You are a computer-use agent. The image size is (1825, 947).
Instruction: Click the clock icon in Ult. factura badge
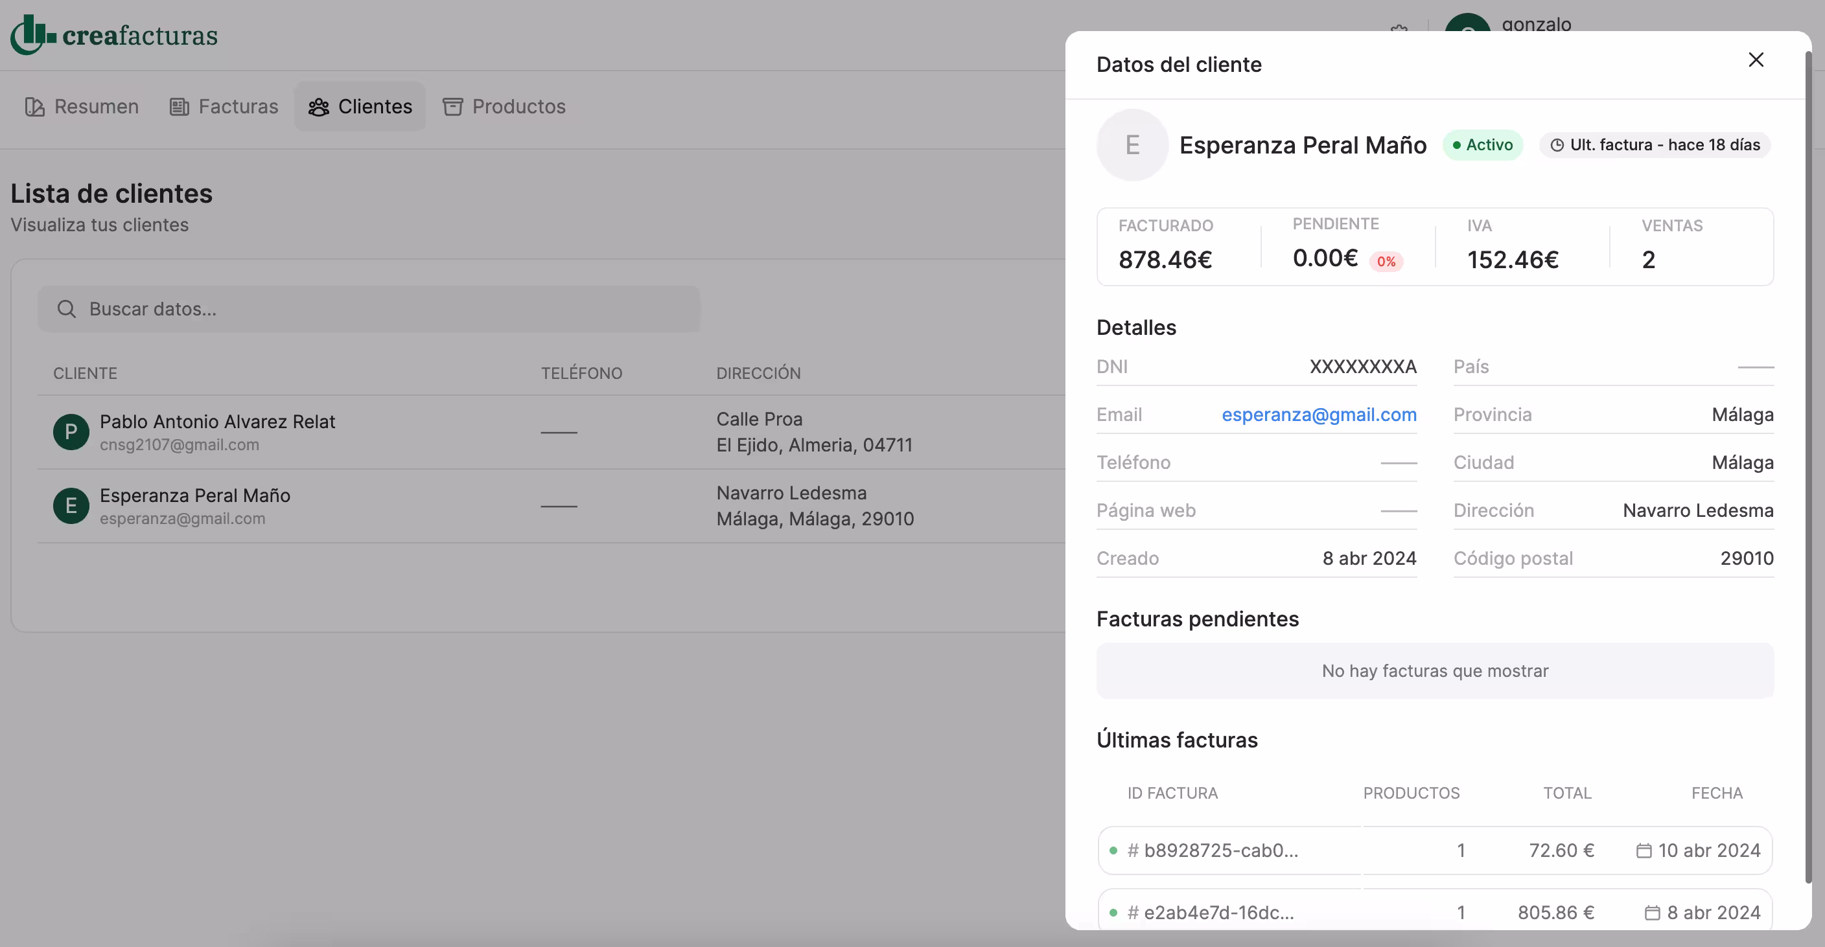pyautogui.click(x=1557, y=145)
